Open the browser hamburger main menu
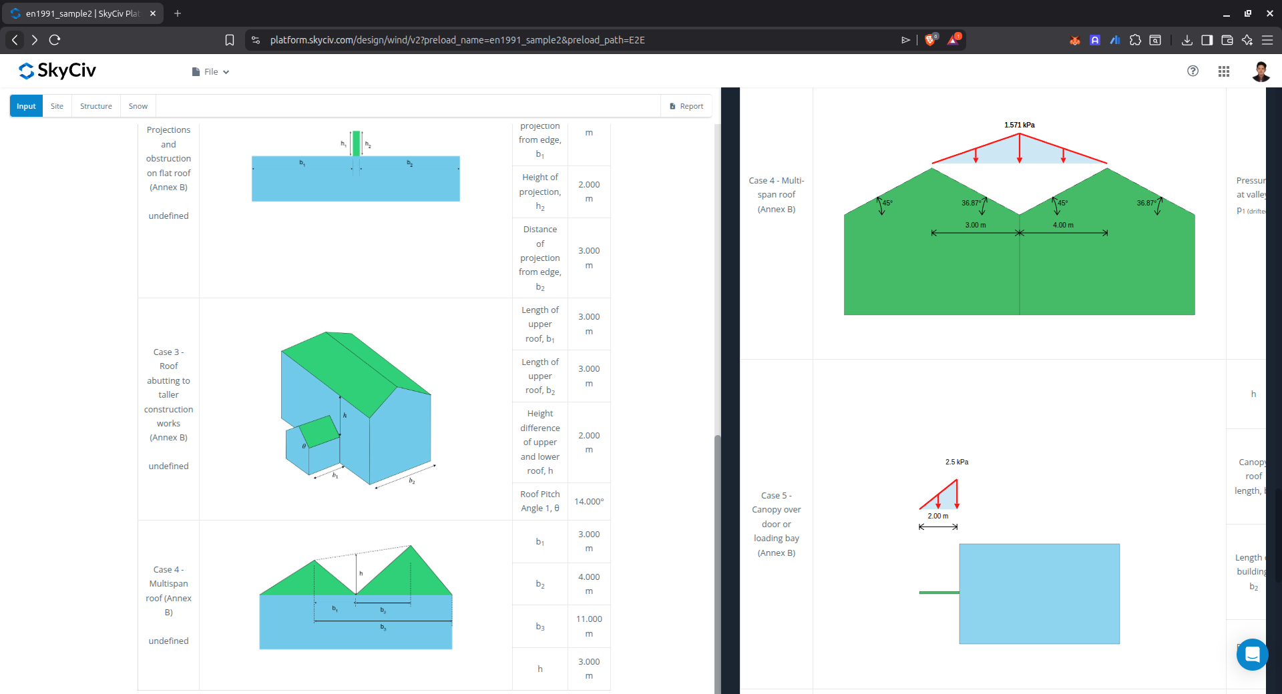Screen dimensions: 1282x694 click(1267, 40)
